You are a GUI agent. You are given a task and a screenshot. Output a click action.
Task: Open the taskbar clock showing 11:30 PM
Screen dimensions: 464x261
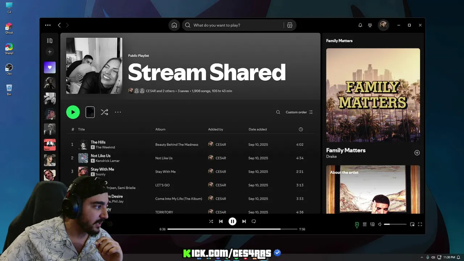point(449,257)
